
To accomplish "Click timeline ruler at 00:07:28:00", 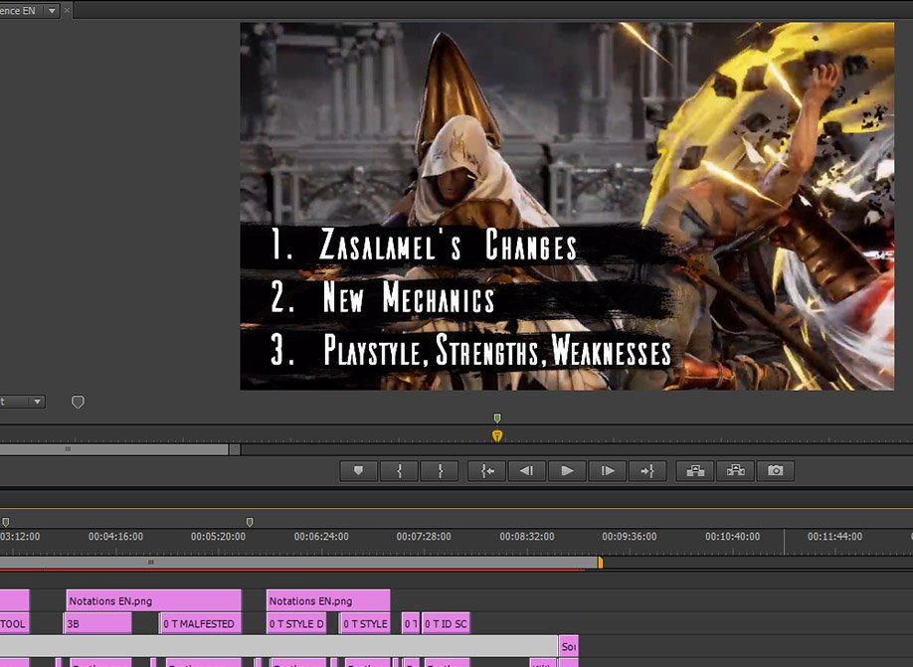I will pos(424,537).
